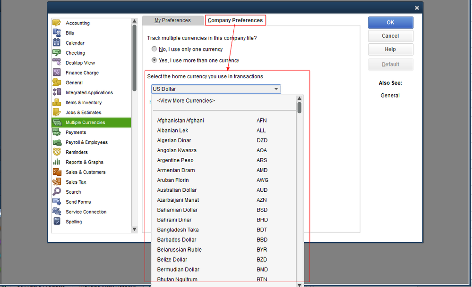Open the Items & Inventory icon
472x287 pixels.
[57, 102]
